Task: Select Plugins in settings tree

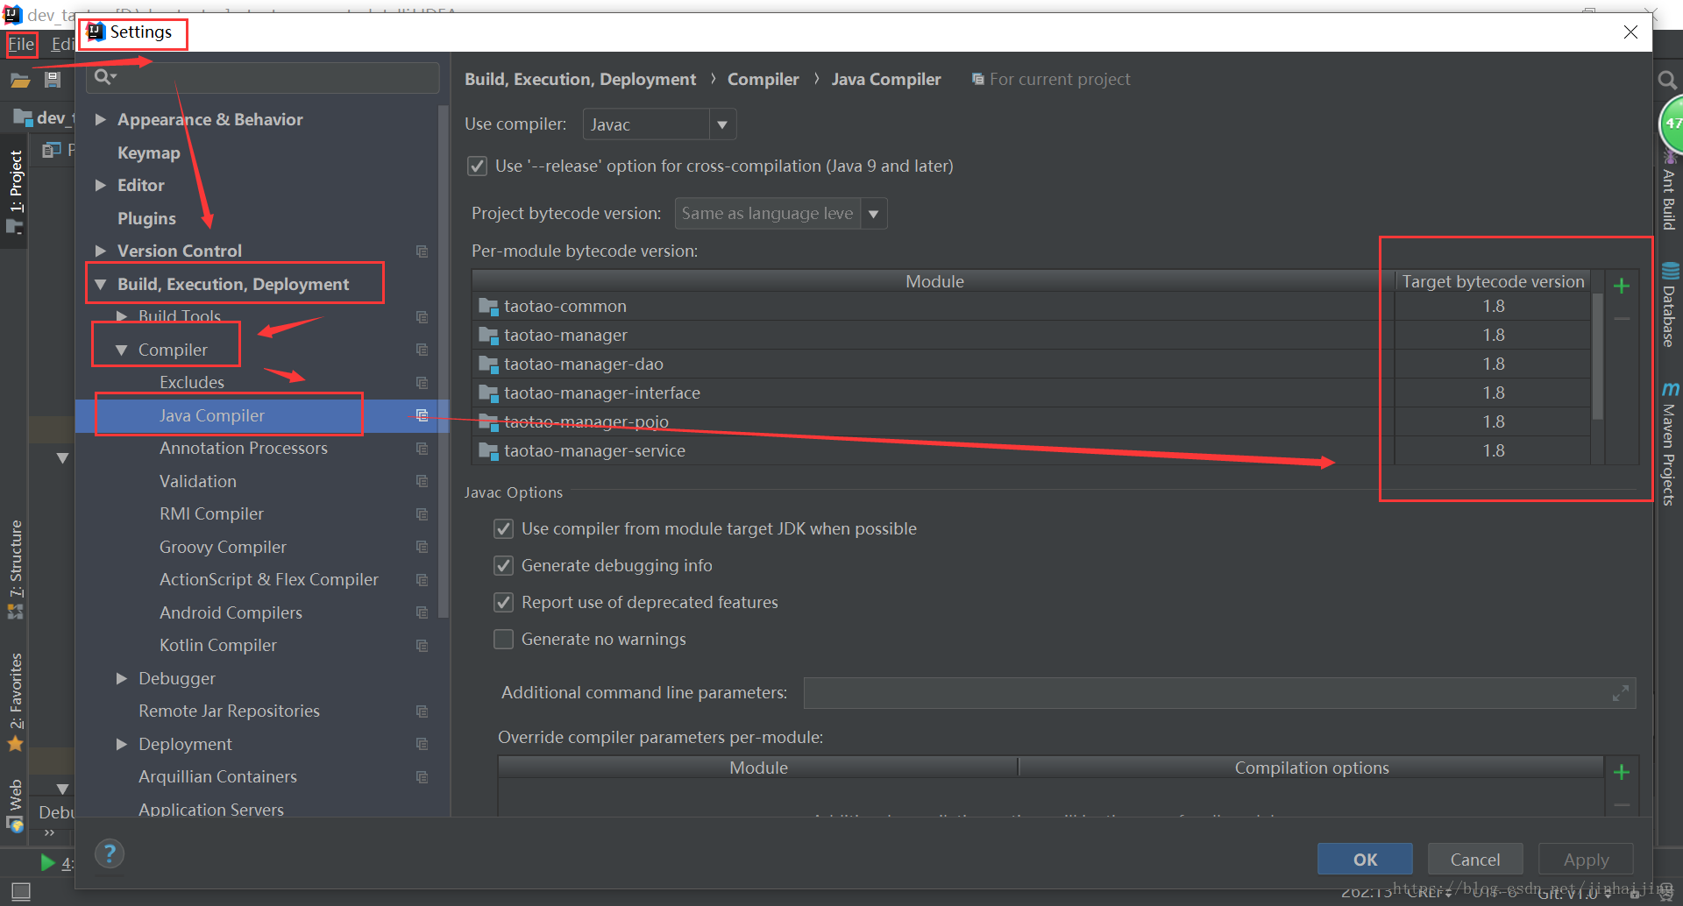Action: 146,219
